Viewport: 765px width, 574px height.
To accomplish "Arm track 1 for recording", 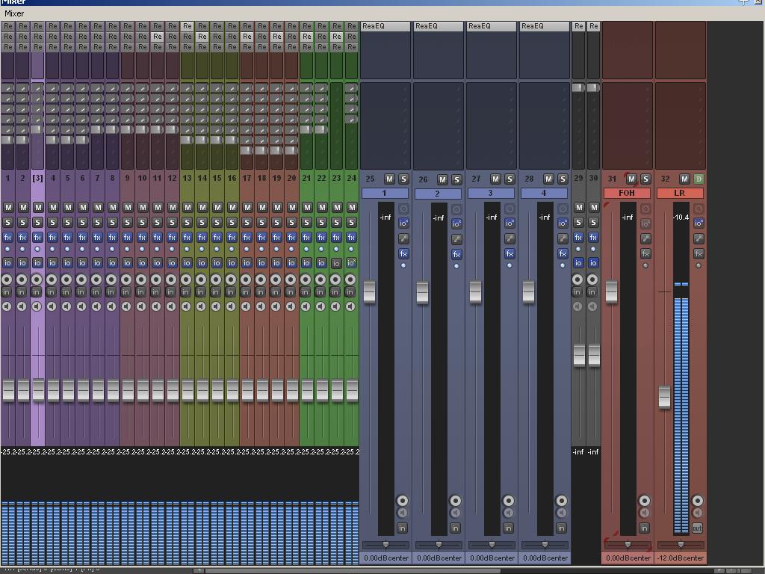I will click(x=7, y=278).
